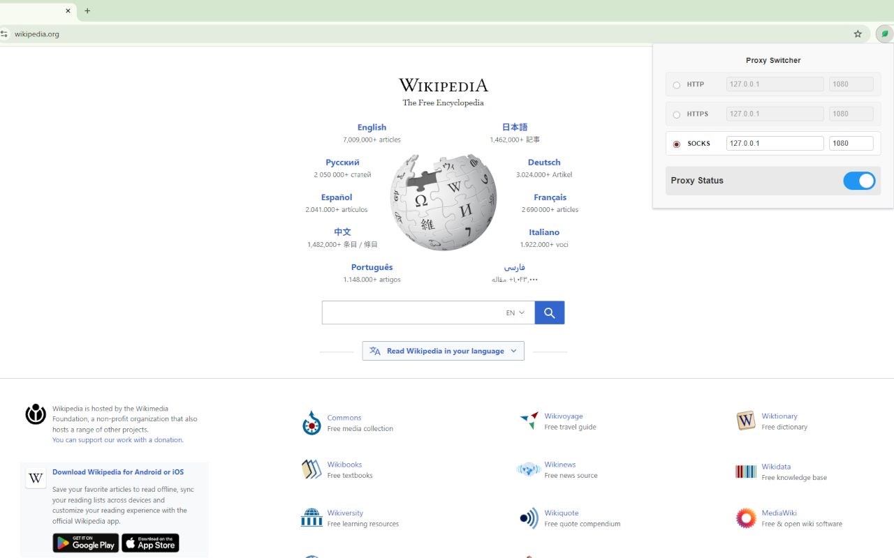Screen dimensions: 894x558
Task: Click the Wikiquote project icon
Action: tap(529, 518)
